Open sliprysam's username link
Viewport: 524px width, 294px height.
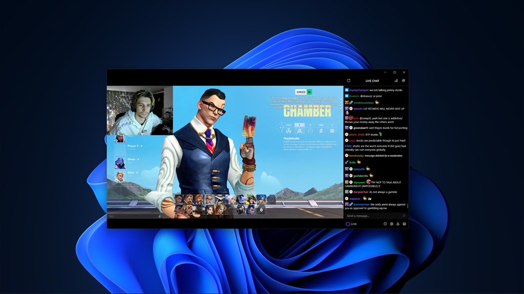tap(360, 182)
